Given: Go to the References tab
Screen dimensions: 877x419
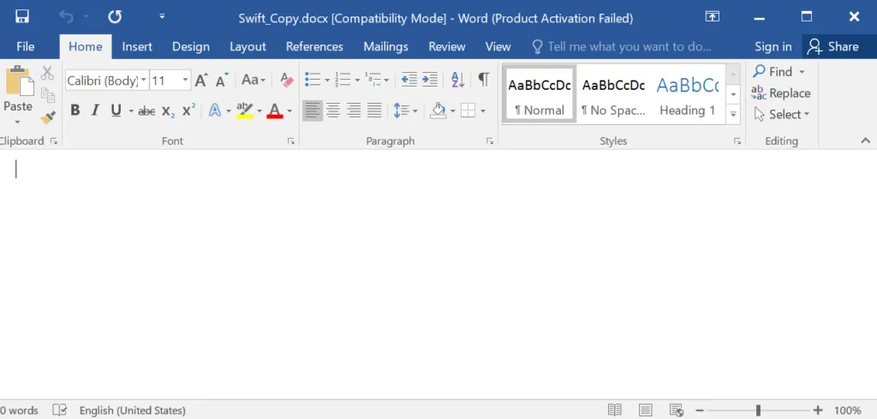Looking at the screenshot, I should [314, 46].
